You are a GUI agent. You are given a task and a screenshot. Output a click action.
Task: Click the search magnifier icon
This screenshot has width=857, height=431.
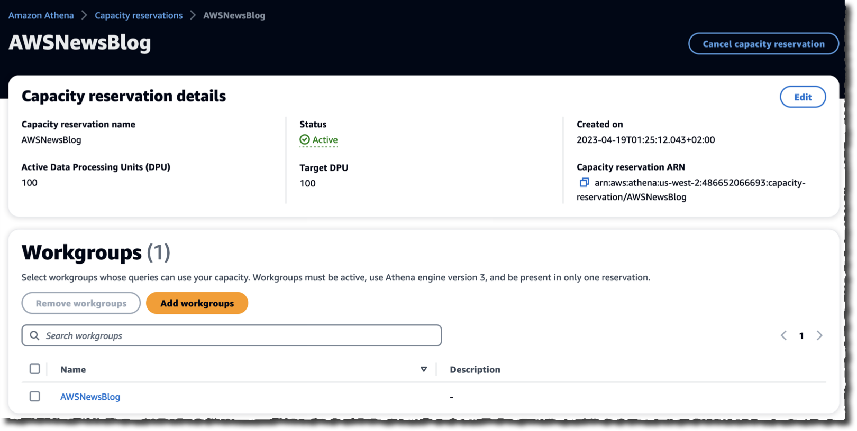(x=34, y=336)
